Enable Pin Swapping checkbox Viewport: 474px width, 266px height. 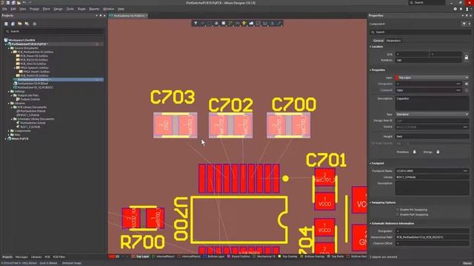[398, 209]
